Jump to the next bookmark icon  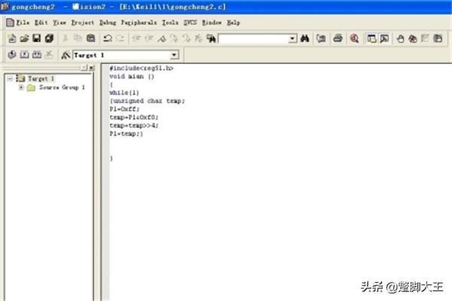click(x=174, y=38)
